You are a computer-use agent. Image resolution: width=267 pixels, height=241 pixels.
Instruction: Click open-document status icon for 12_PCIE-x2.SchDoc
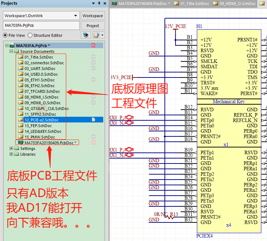[93, 120]
